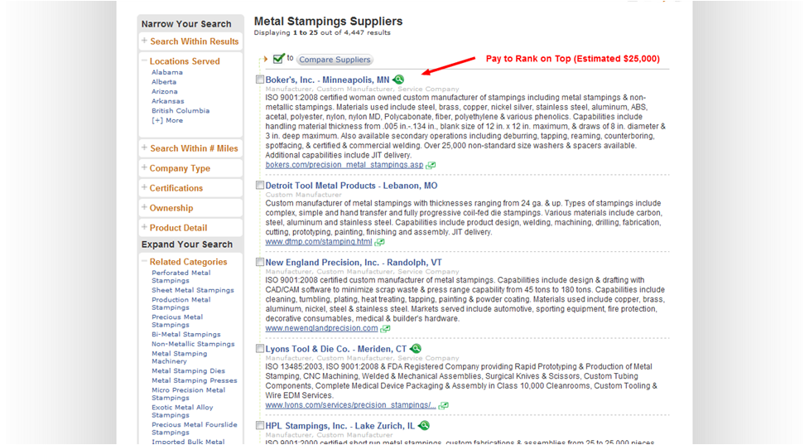
Task: Visit www.lyons.com/services/precision_stampings link
Action: (350, 405)
